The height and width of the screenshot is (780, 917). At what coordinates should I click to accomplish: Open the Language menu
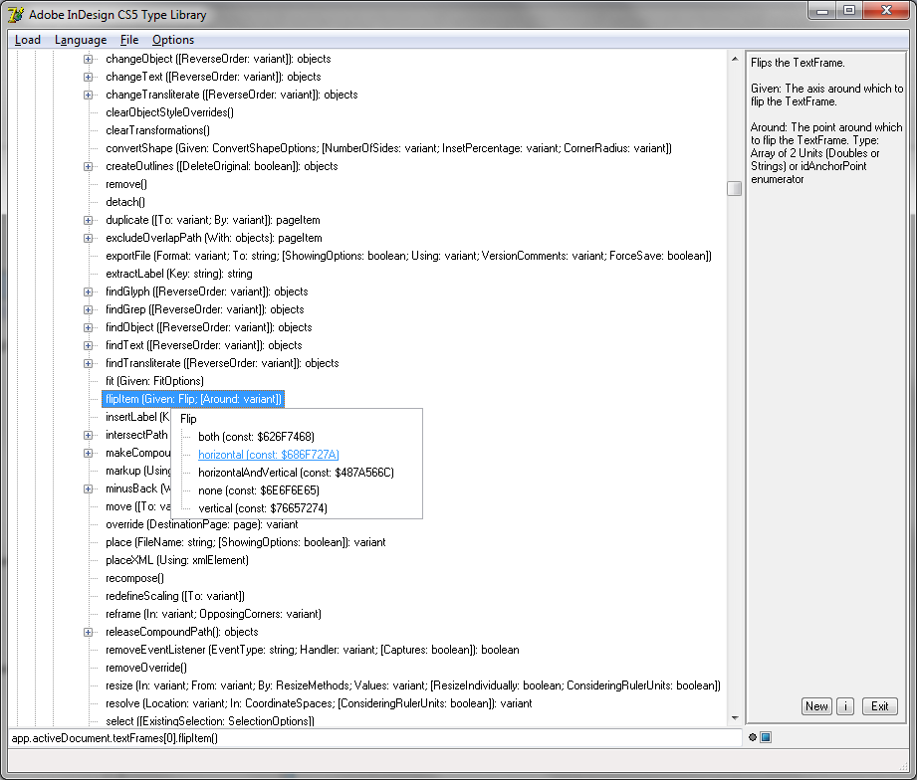(x=81, y=40)
